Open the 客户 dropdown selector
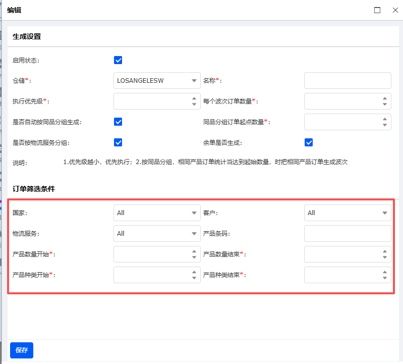 point(385,213)
